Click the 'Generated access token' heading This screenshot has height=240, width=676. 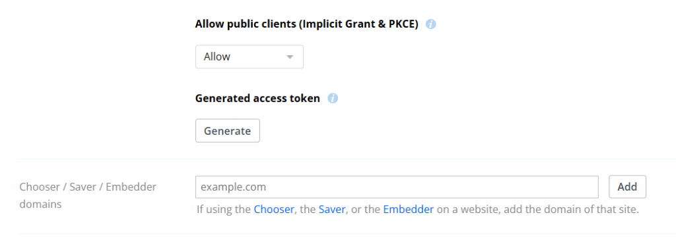pyautogui.click(x=257, y=99)
